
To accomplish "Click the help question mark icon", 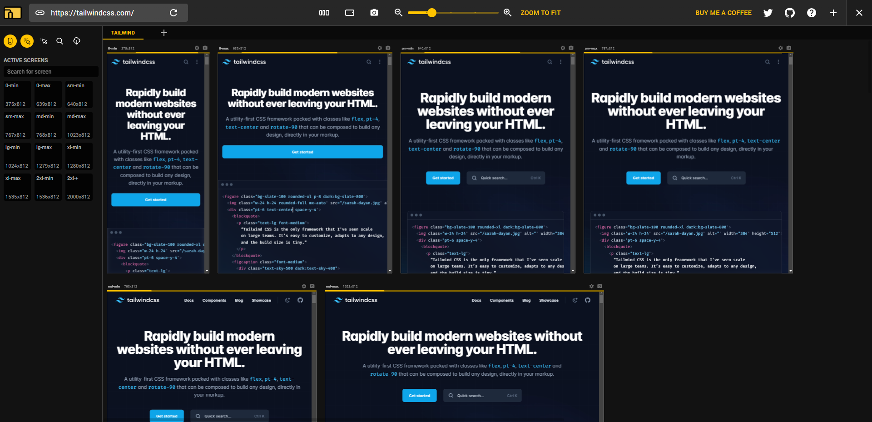I will click(812, 13).
